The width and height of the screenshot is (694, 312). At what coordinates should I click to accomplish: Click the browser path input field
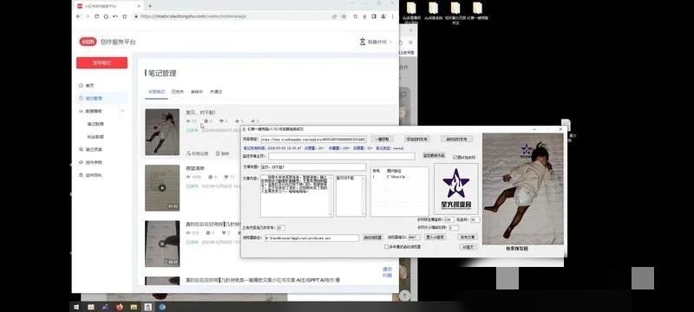click(x=311, y=237)
